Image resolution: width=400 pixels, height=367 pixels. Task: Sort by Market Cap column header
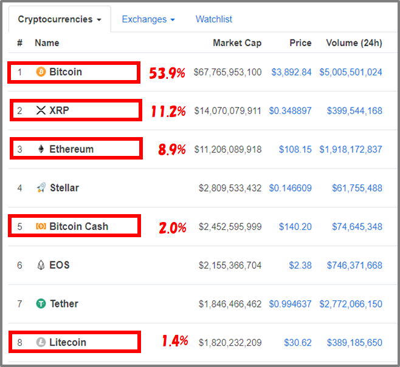(x=237, y=42)
